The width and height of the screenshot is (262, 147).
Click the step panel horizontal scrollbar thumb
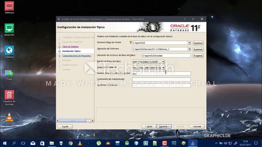tap(72, 120)
